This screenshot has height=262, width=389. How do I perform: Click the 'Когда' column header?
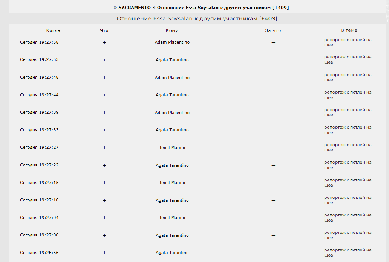pyautogui.click(x=53, y=30)
